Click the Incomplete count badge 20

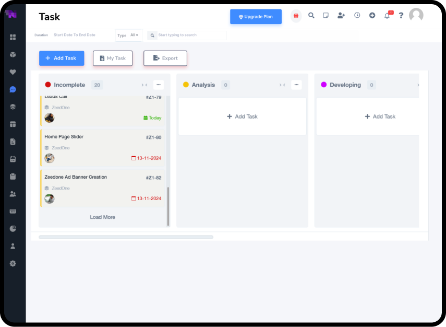pyautogui.click(x=97, y=85)
